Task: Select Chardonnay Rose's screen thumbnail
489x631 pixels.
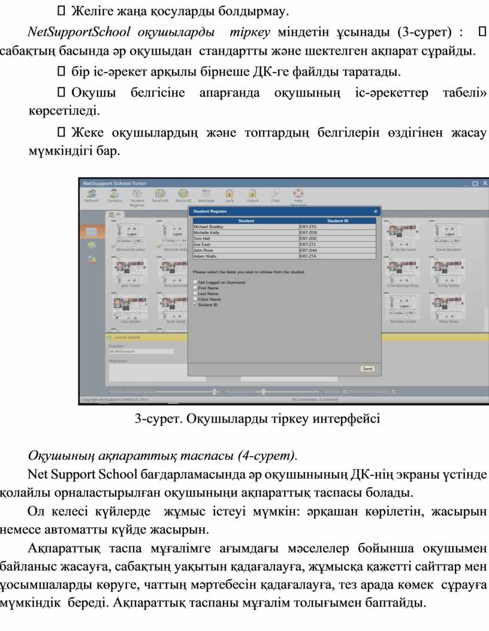Action: [x=403, y=270]
